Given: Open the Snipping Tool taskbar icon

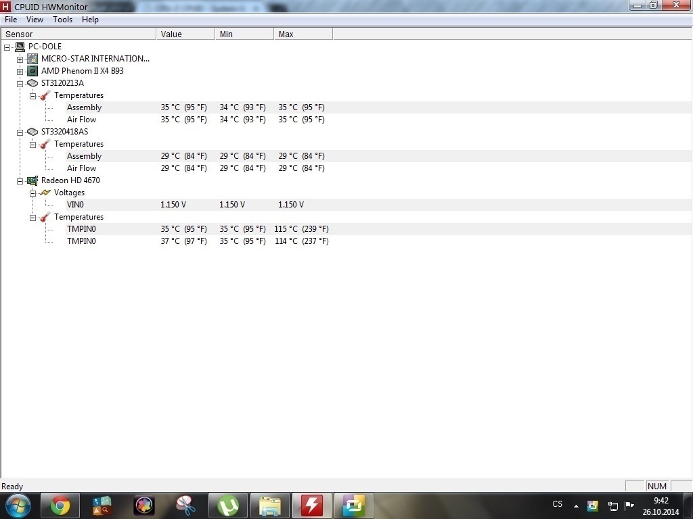Looking at the screenshot, I should click(186, 505).
